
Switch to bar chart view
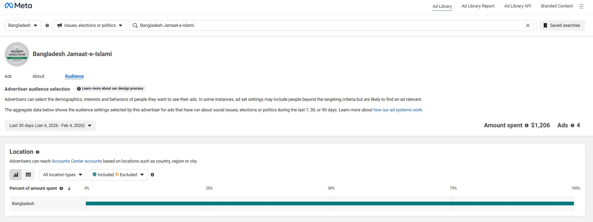coord(16,175)
